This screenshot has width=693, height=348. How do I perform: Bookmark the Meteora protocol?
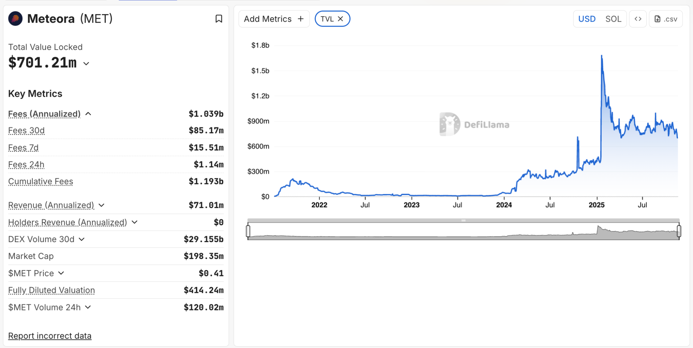(219, 19)
